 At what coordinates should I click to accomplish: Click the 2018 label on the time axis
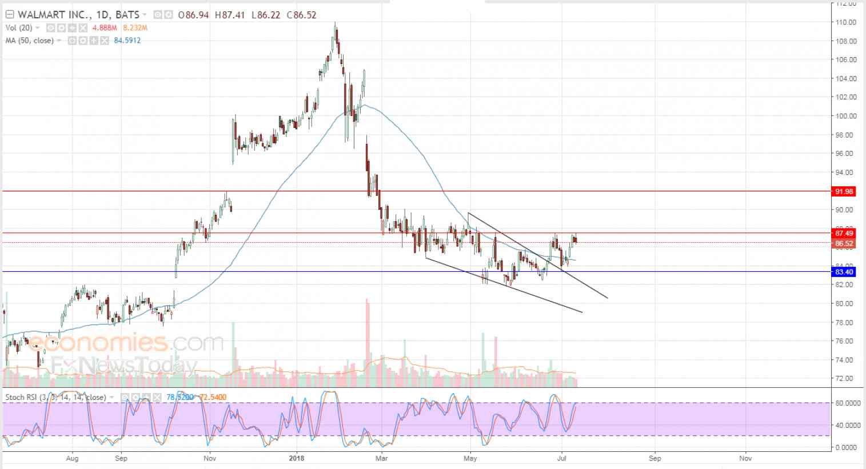[296, 458]
